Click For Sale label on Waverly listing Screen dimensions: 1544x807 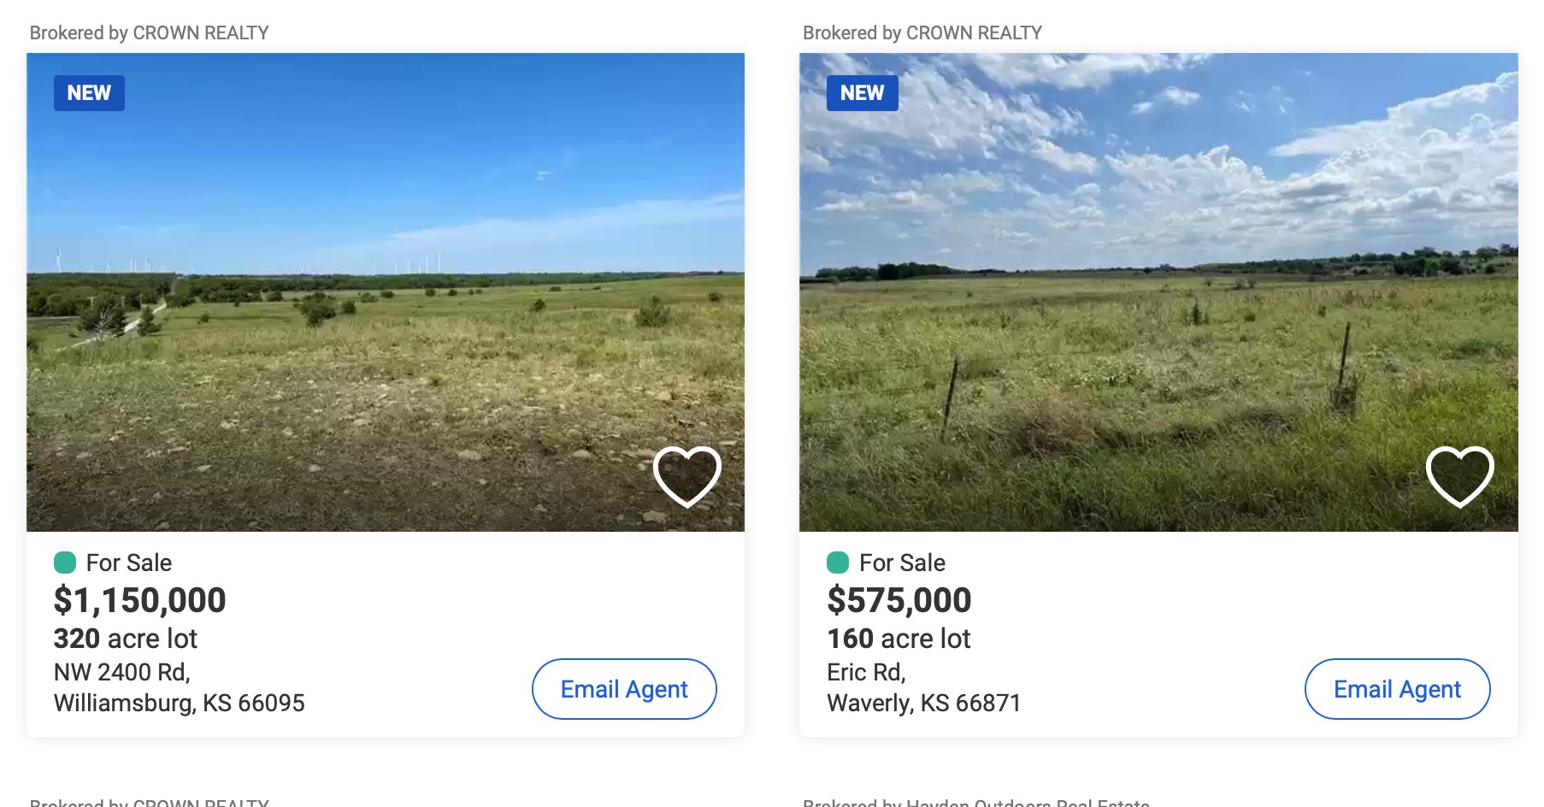902,563
